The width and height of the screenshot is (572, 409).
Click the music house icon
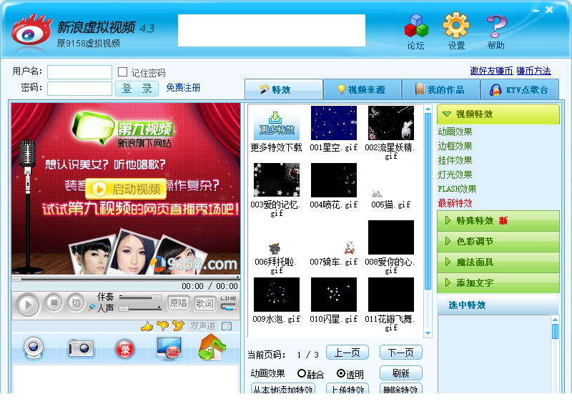(212, 348)
